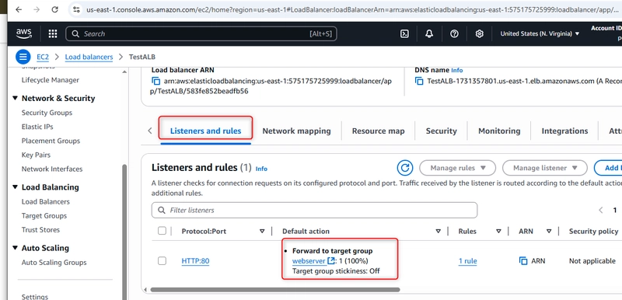Open Trust Stores in sidebar
This screenshot has height=300, width=622.
[x=40, y=230]
